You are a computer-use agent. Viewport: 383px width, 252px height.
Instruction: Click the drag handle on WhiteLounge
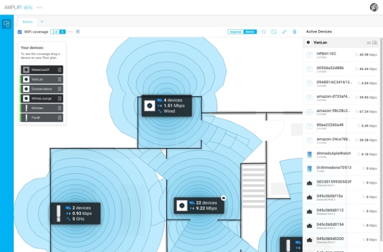click(x=59, y=98)
